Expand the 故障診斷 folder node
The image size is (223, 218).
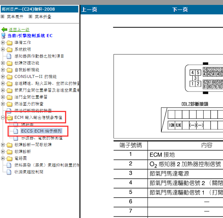coord(3,152)
